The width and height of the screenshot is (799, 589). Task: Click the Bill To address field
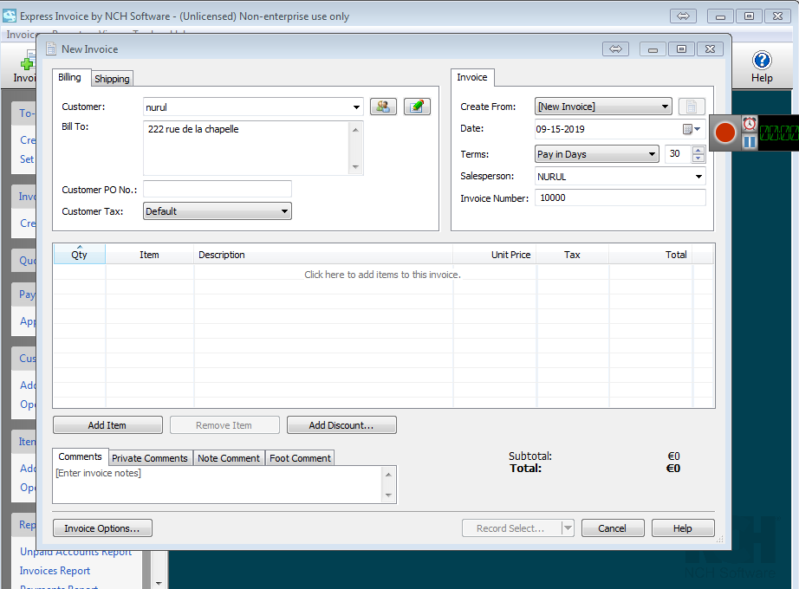tap(247, 148)
